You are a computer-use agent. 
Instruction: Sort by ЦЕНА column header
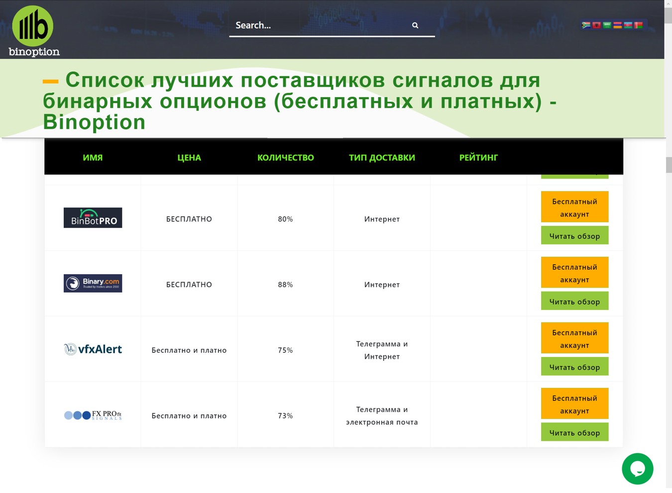[189, 158]
